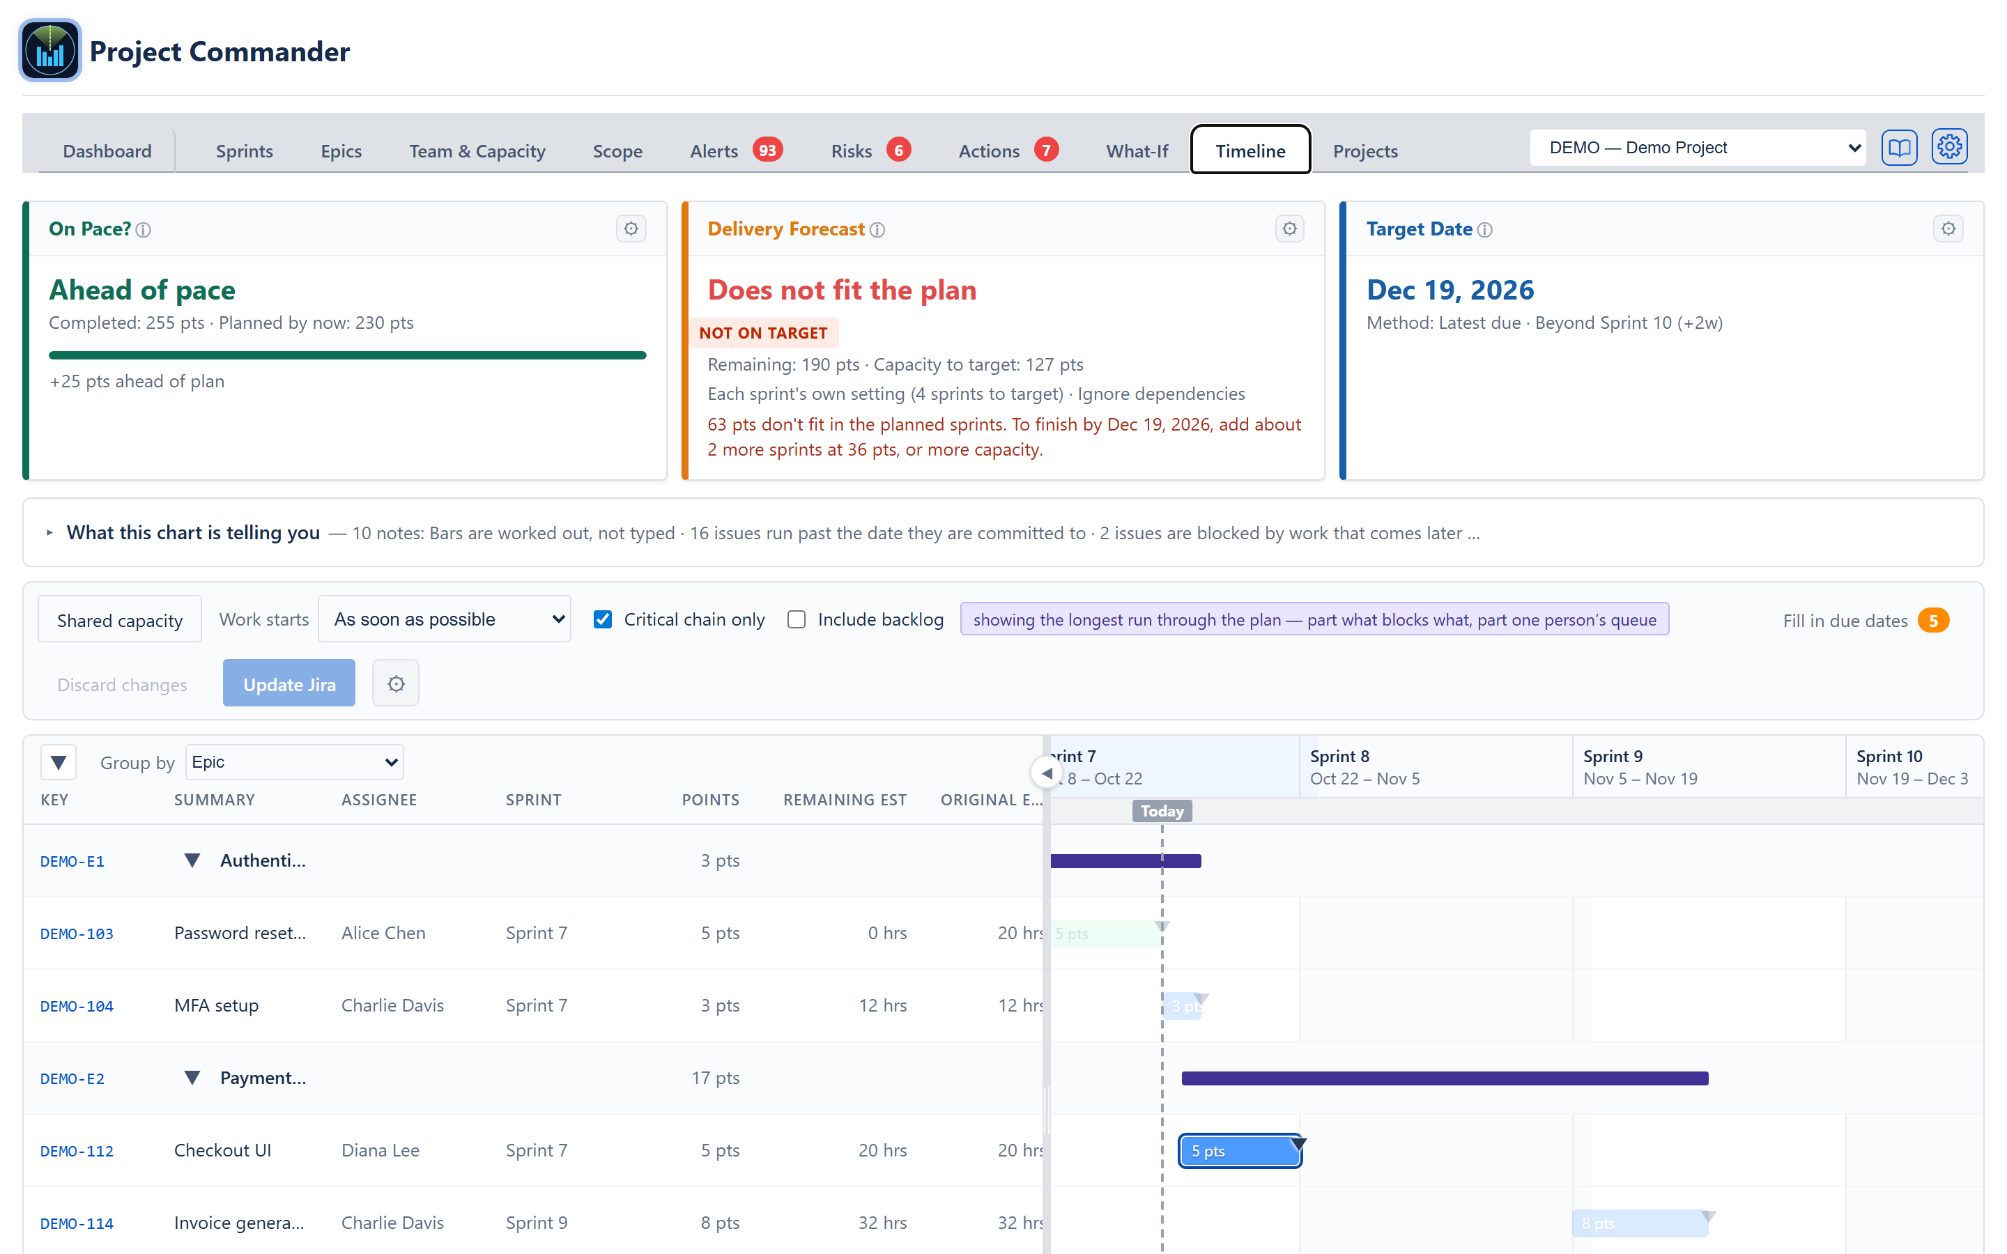
Task: Open Delivery Forecast card settings gear
Action: coord(1289,229)
